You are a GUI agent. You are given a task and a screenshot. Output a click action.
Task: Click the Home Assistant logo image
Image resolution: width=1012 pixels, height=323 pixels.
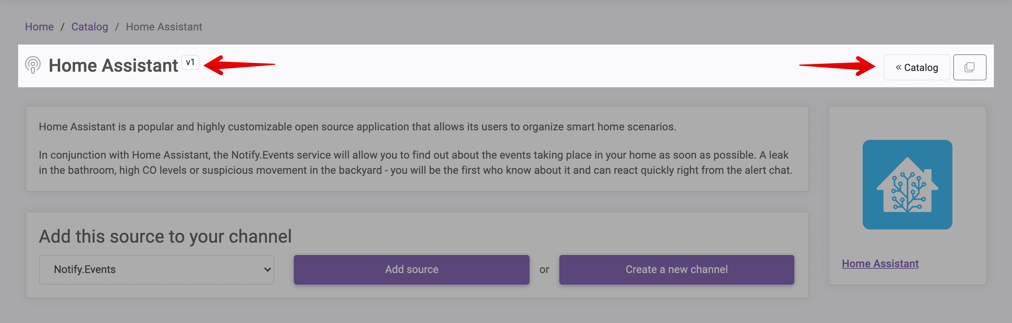(907, 185)
